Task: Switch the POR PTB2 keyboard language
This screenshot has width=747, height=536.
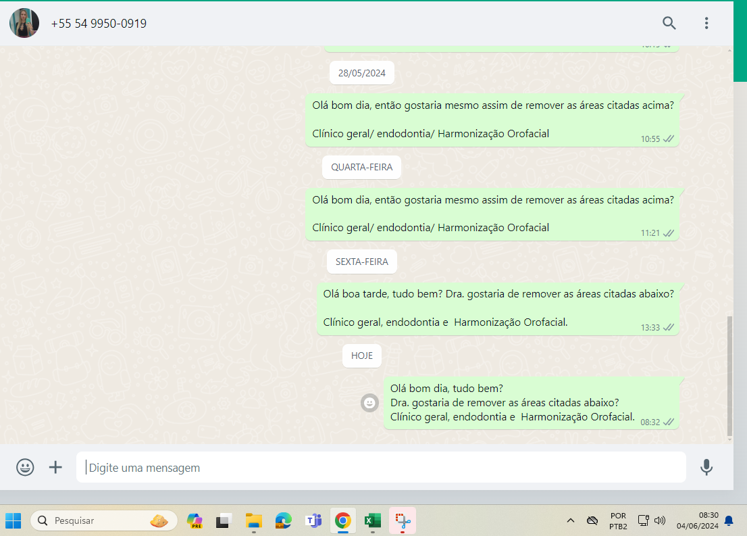Action: (x=617, y=520)
